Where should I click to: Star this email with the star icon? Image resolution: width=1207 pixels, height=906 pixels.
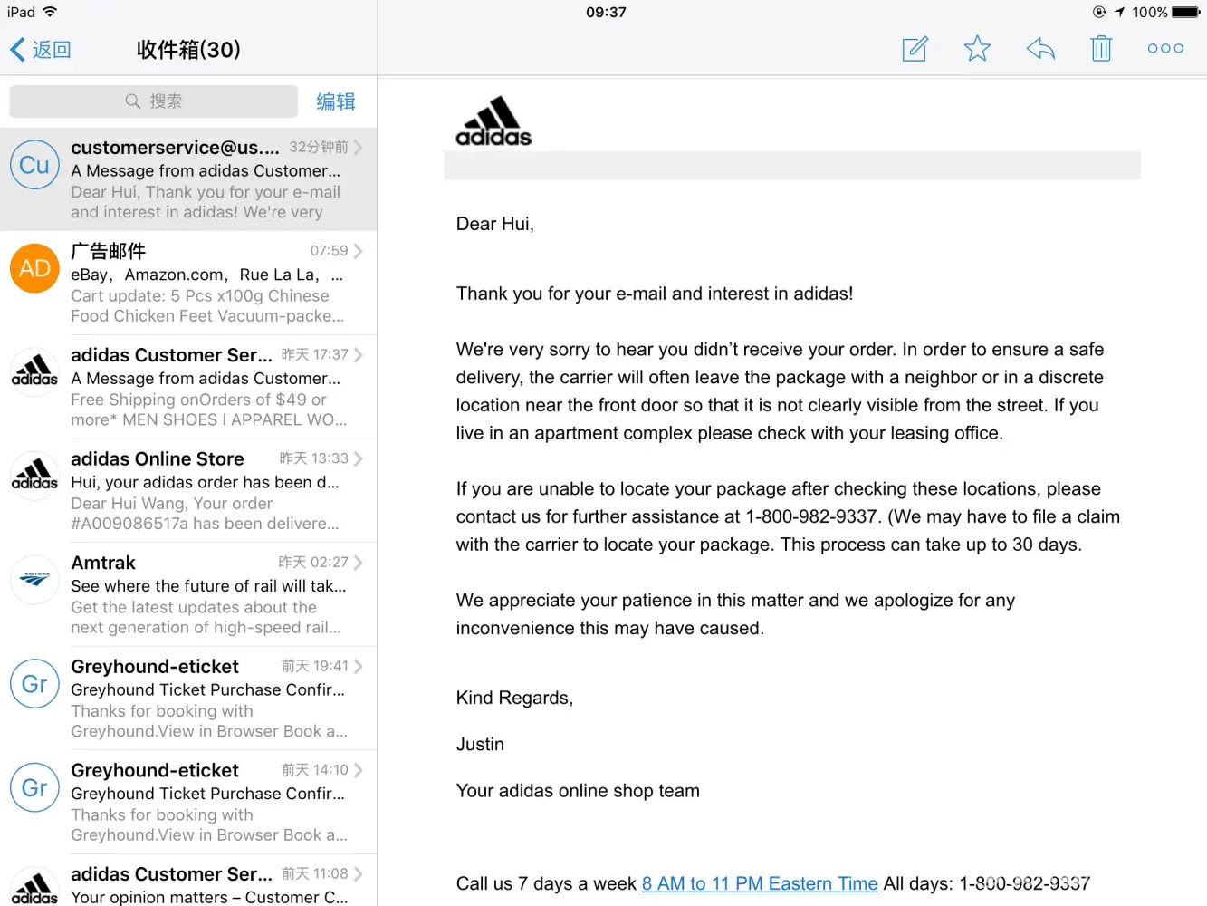click(x=977, y=49)
